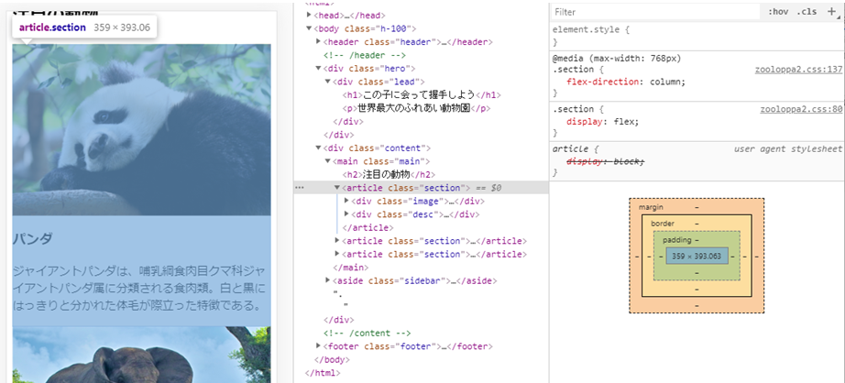Collapse the div class="hero" node

point(319,68)
